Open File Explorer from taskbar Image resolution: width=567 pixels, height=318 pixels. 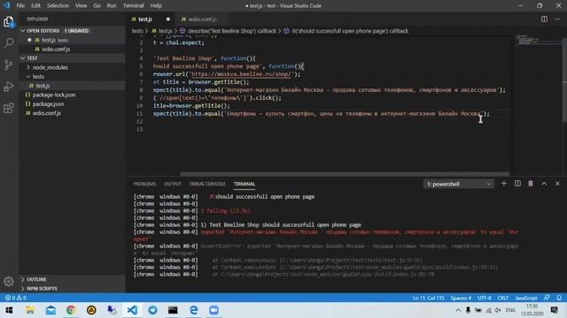coord(30,310)
